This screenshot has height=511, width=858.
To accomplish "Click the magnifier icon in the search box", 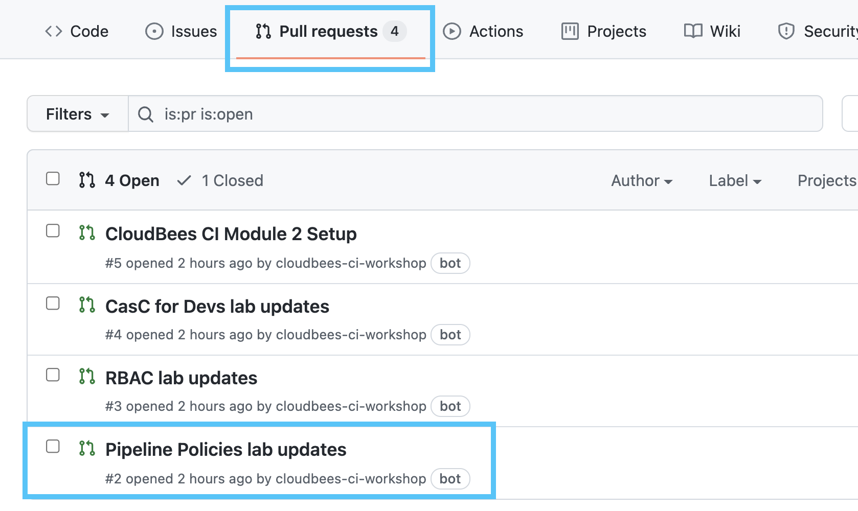I will coord(146,114).
